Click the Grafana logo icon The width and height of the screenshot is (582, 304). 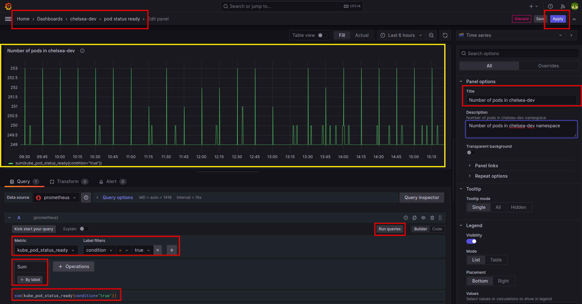coord(9,6)
